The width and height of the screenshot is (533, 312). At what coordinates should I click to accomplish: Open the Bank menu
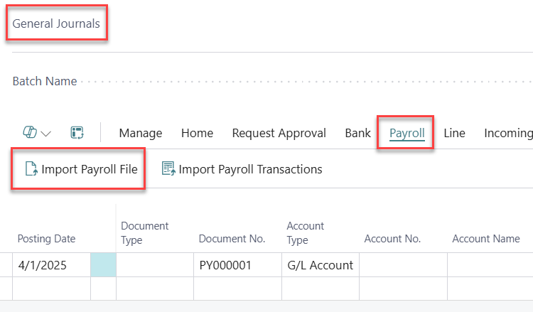tap(357, 133)
